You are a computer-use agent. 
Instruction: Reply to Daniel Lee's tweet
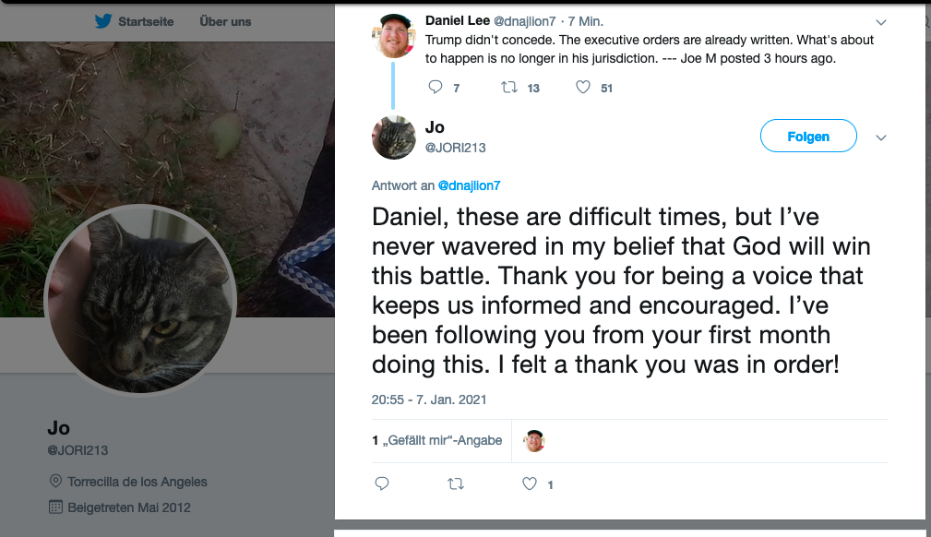coord(436,88)
